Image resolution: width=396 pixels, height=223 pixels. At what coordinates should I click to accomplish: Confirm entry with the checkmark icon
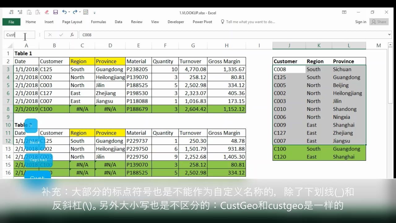61,35
